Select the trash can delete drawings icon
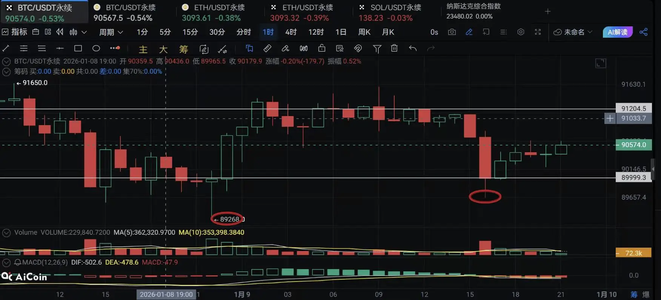Viewport: 661px width, 300px height. (x=394, y=48)
